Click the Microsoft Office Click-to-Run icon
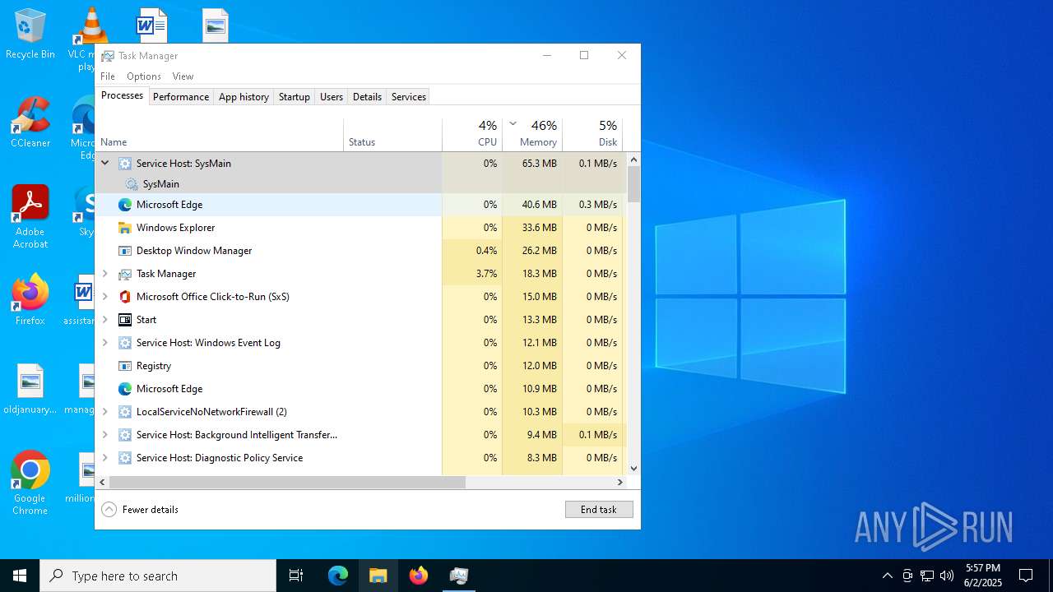 pyautogui.click(x=125, y=297)
